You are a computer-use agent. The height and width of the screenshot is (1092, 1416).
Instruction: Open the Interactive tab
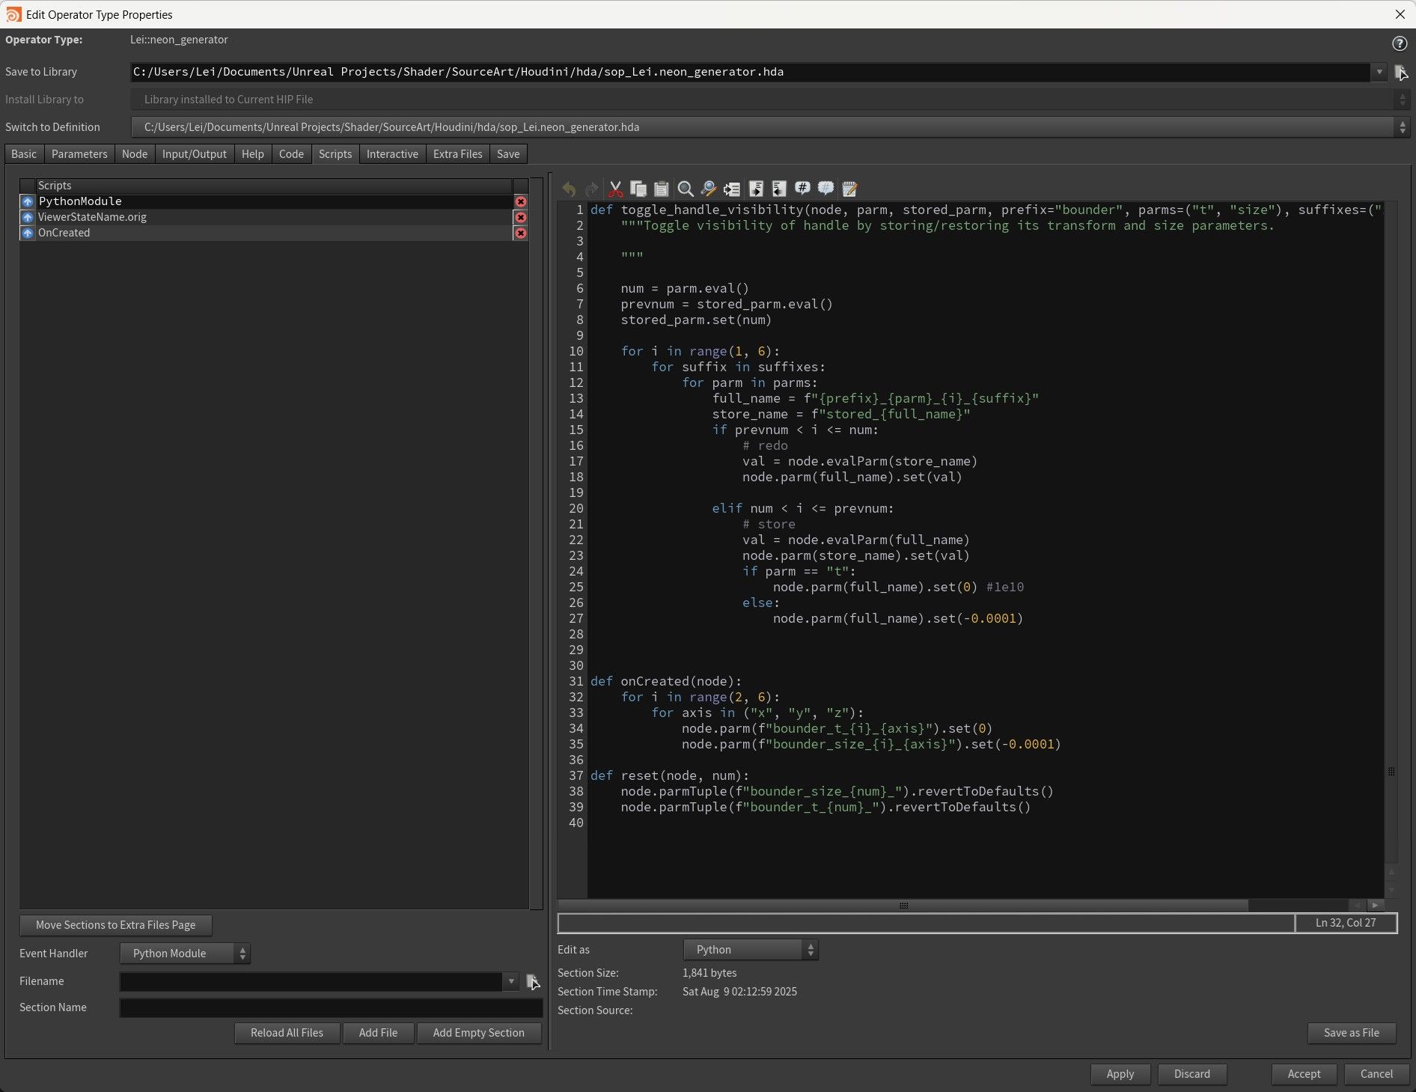point(392,153)
